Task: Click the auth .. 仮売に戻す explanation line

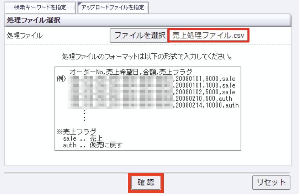Action: tap(93, 145)
